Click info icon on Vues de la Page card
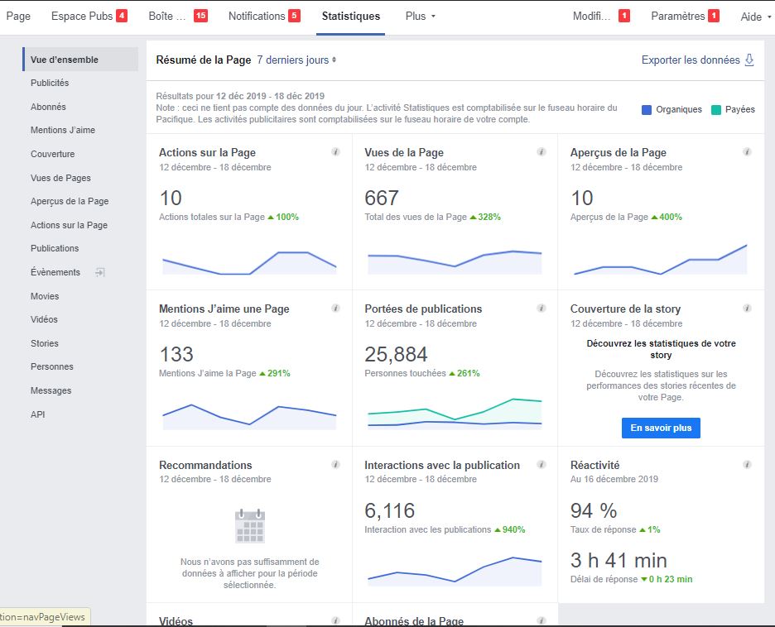 point(542,152)
